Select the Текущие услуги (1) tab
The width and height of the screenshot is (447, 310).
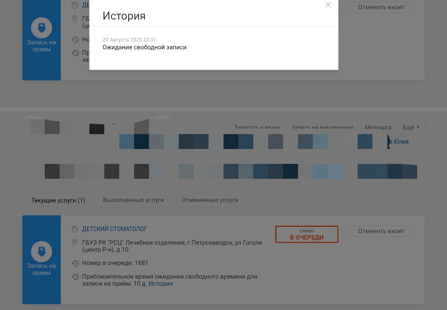point(58,200)
